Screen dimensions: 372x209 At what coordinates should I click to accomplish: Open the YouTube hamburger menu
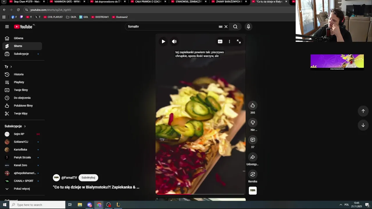point(7,27)
